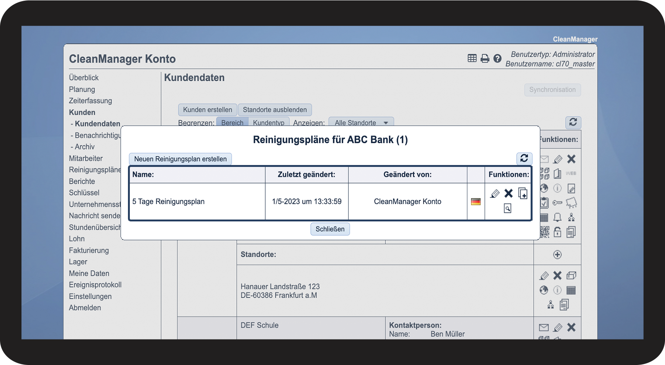Open the Alle Standorte dropdown
The image size is (665, 365).
361,123
